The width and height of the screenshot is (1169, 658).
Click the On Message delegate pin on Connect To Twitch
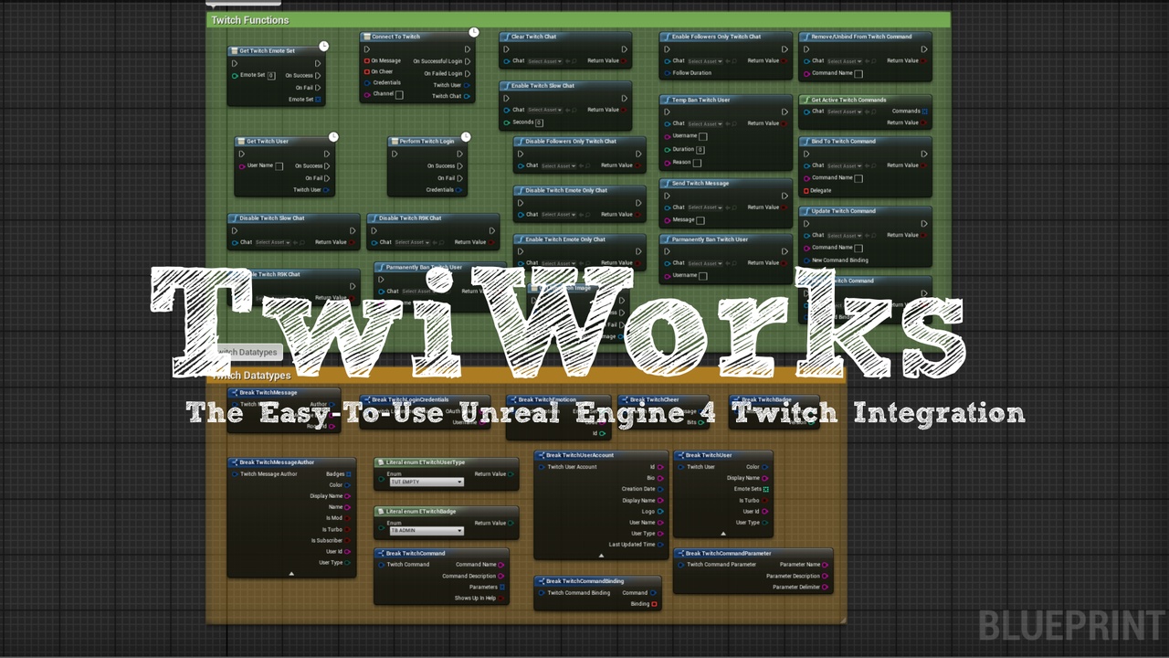[x=367, y=61]
